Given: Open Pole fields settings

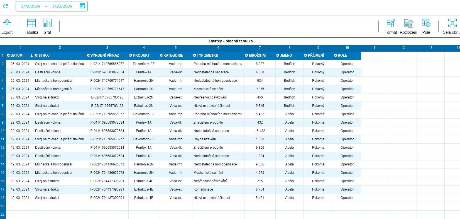Looking at the screenshot, I should click(426, 27).
